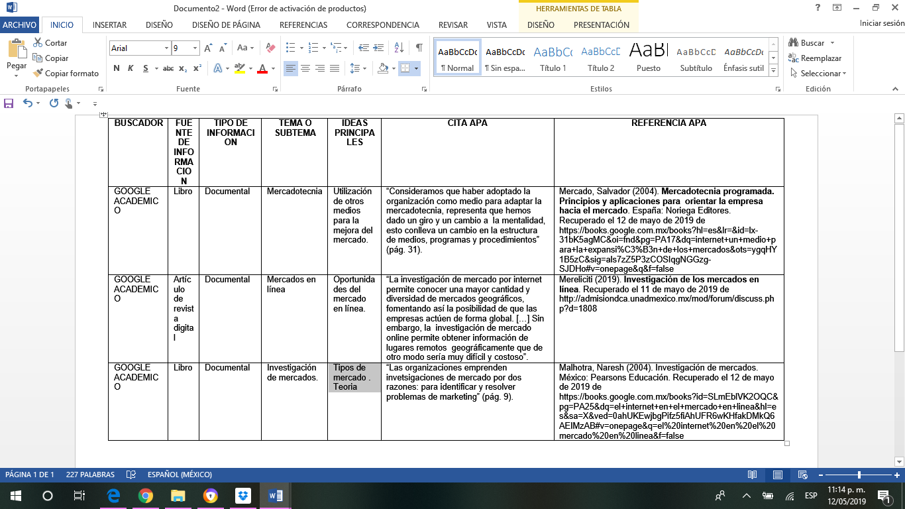The image size is (905, 509).
Task: Expand the font size dropdown
Action: (x=195, y=48)
